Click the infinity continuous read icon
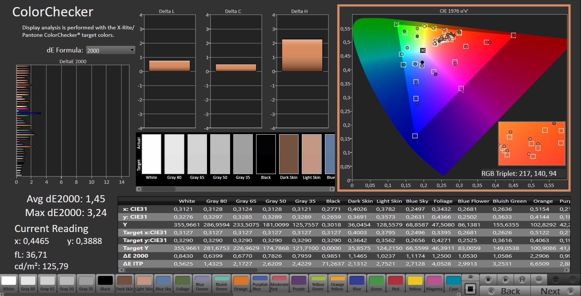The height and width of the screenshot is (296, 581). tap(539, 279)
